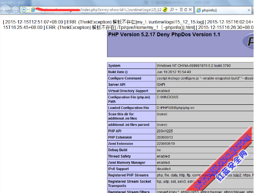This screenshot has height=193, width=254.
Task: Open the dropdown beside the shield icon
Action: click(x=28, y=10)
